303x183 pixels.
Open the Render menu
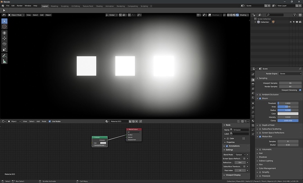19,6
